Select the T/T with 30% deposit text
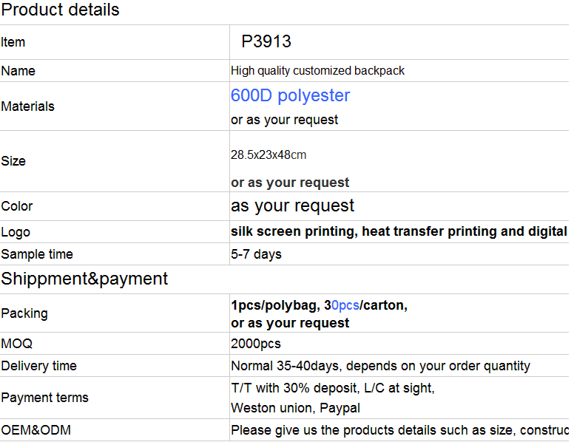The image size is (574, 442). point(333,388)
